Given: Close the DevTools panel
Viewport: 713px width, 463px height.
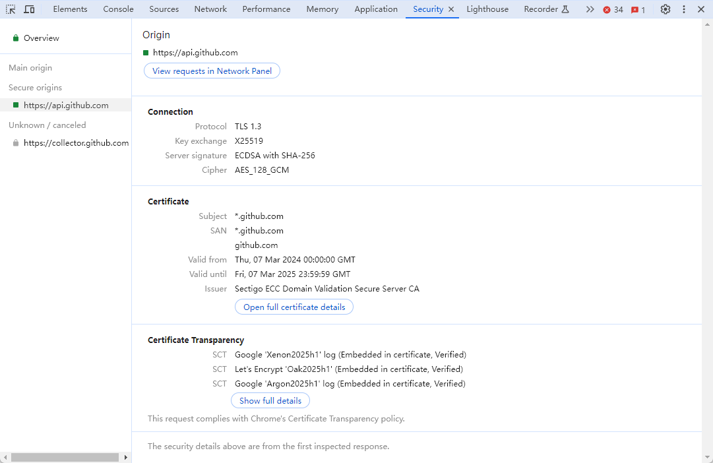Looking at the screenshot, I should pyautogui.click(x=701, y=9).
